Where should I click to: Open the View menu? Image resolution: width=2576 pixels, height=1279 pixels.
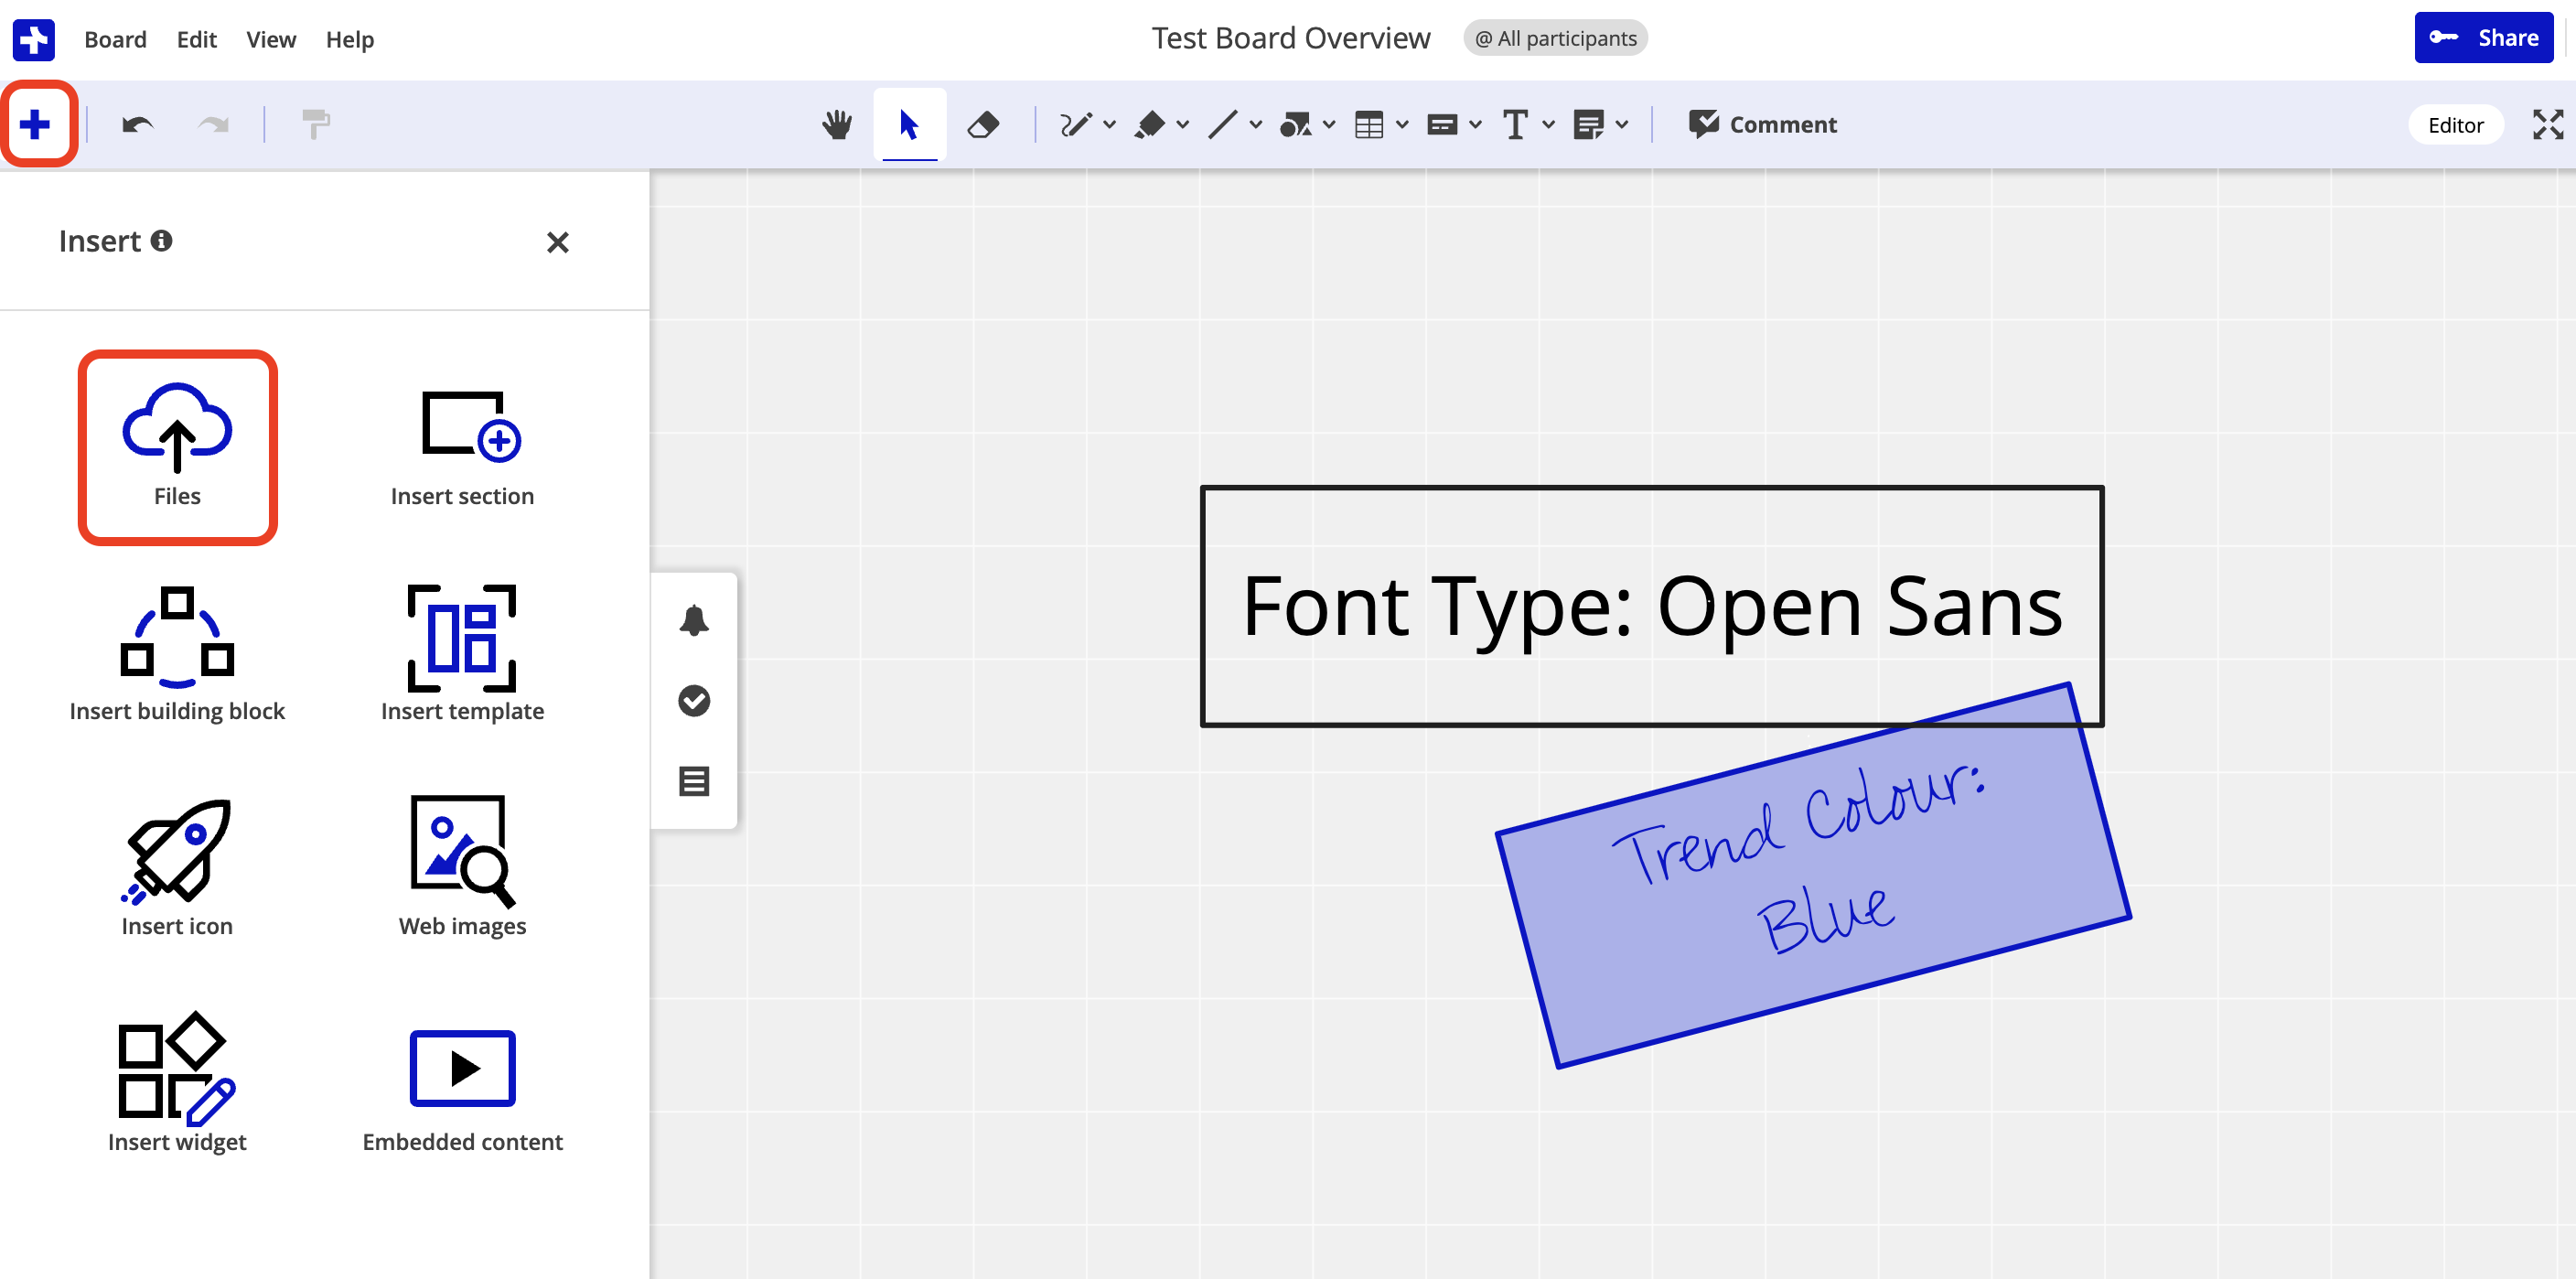click(x=270, y=39)
